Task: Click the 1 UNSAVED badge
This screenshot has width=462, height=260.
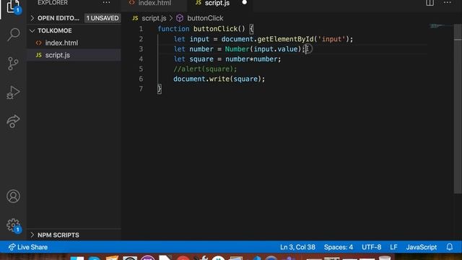Action: click(103, 18)
